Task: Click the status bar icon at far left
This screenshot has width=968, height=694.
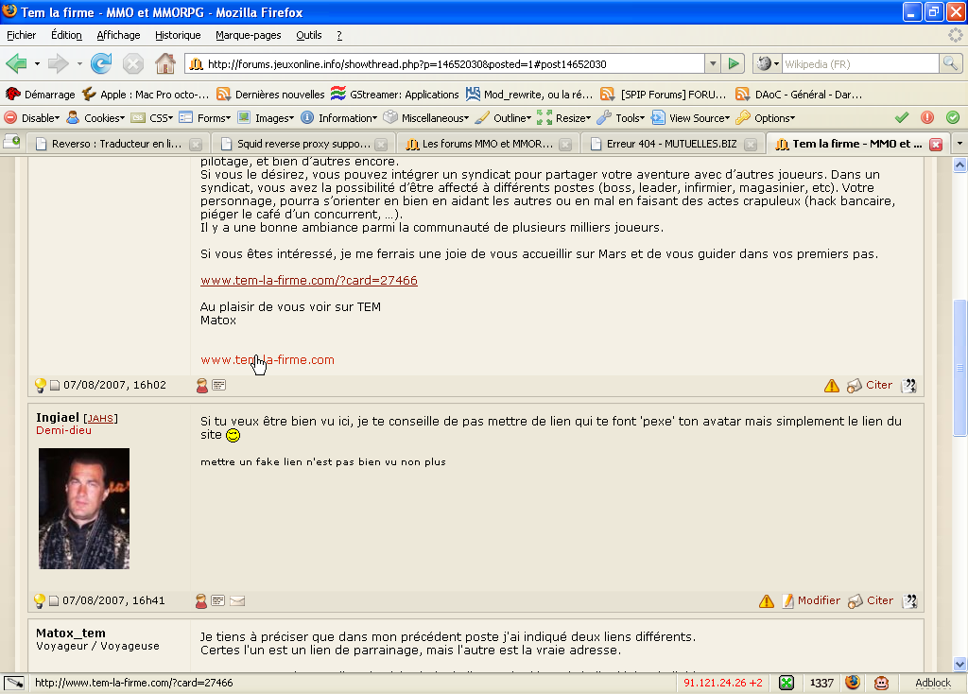Action: click(x=14, y=683)
